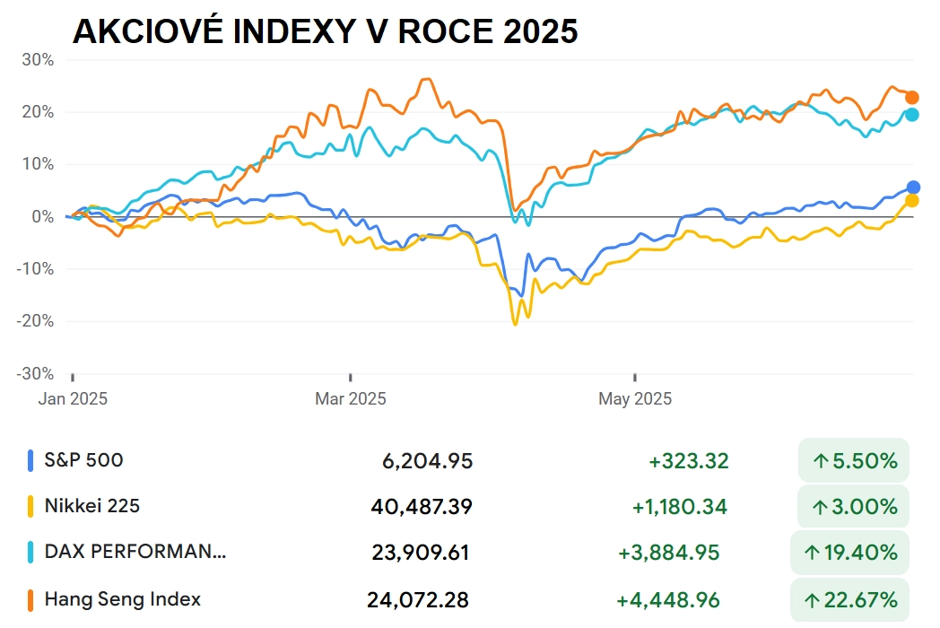Open the DAX PERFORMAN... index entry
The image size is (940, 628).
tap(135, 551)
